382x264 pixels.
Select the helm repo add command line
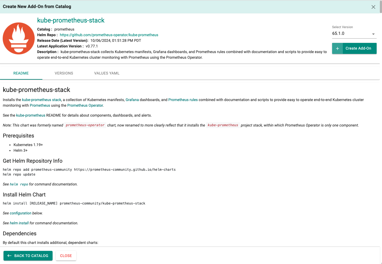coord(89,170)
